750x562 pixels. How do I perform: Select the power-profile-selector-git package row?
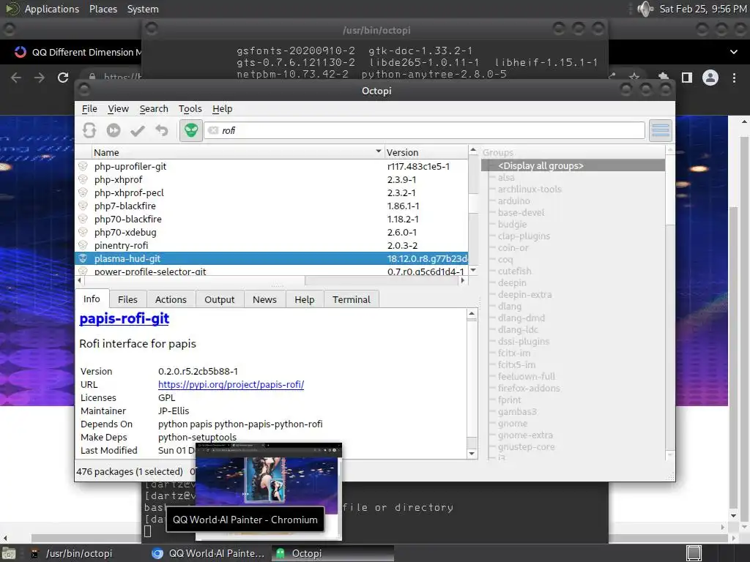(271, 271)
